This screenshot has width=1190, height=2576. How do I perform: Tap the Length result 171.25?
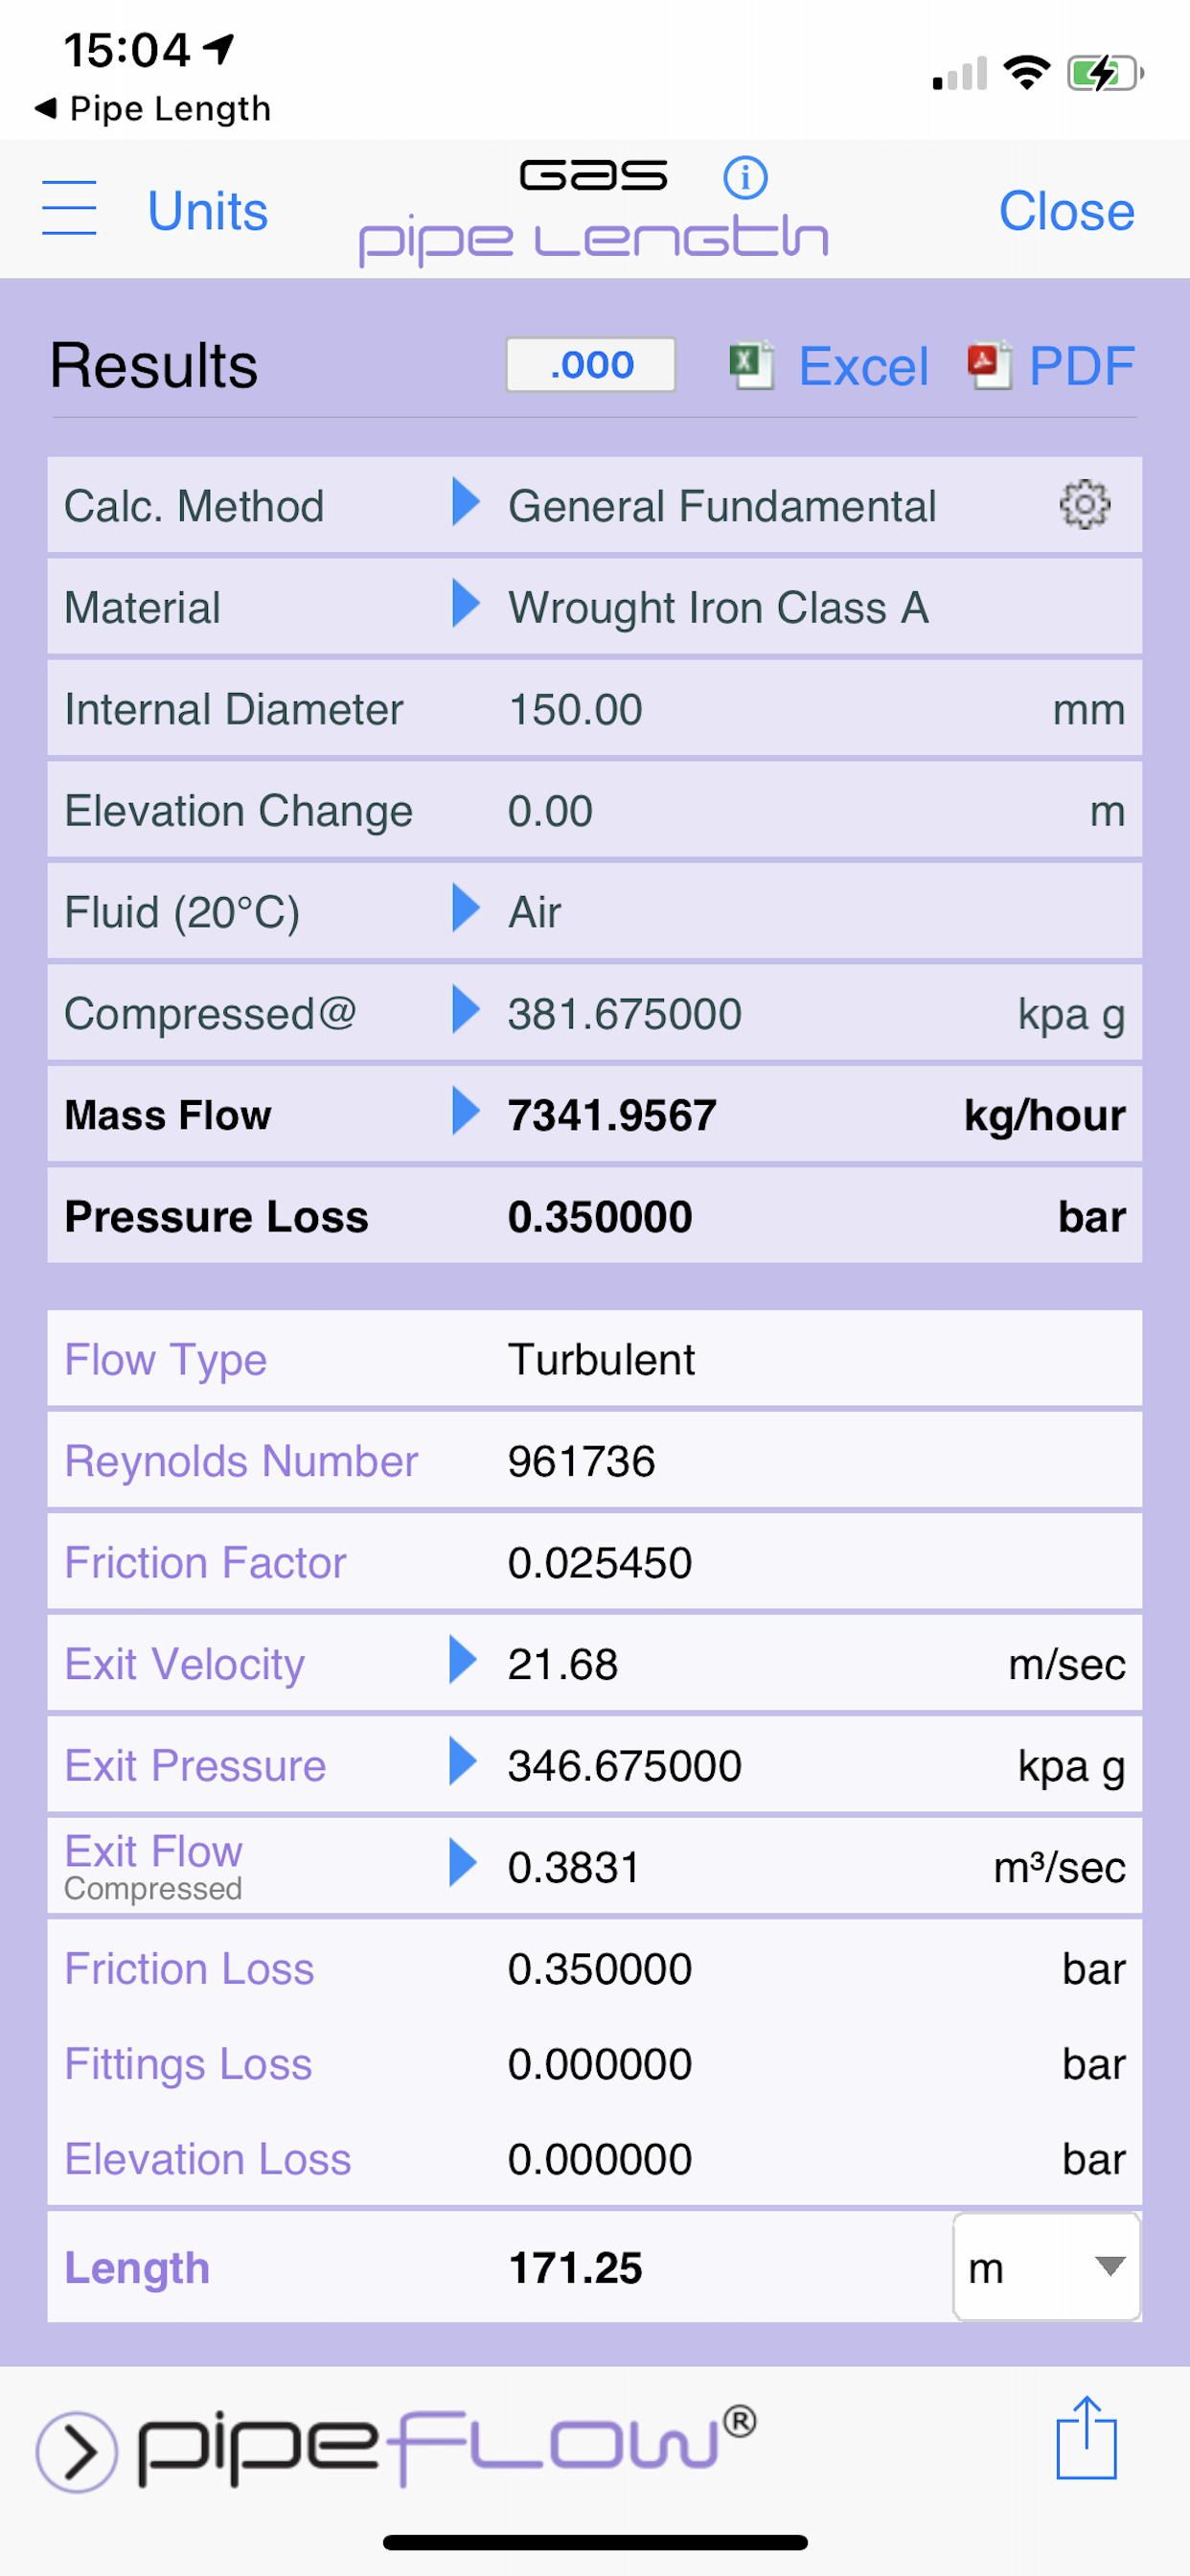click(x=575, y=2268)
